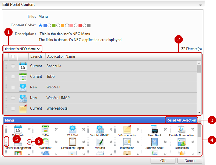The image size is (216, 165).
Task: Select the WebMail icon in Menu preview
Action: (x=73, y=129)
